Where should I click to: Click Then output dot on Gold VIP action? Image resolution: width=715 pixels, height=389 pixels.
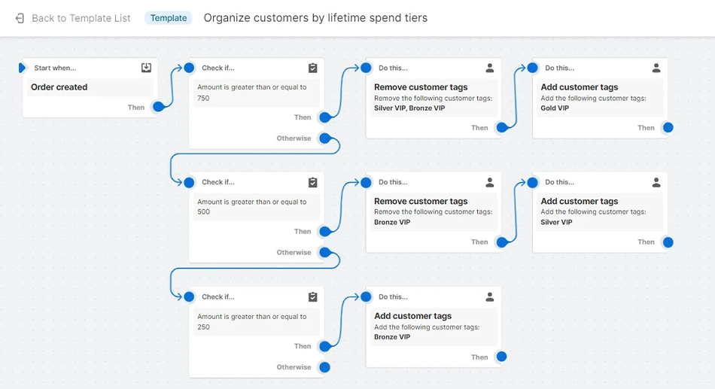point(668,128)
